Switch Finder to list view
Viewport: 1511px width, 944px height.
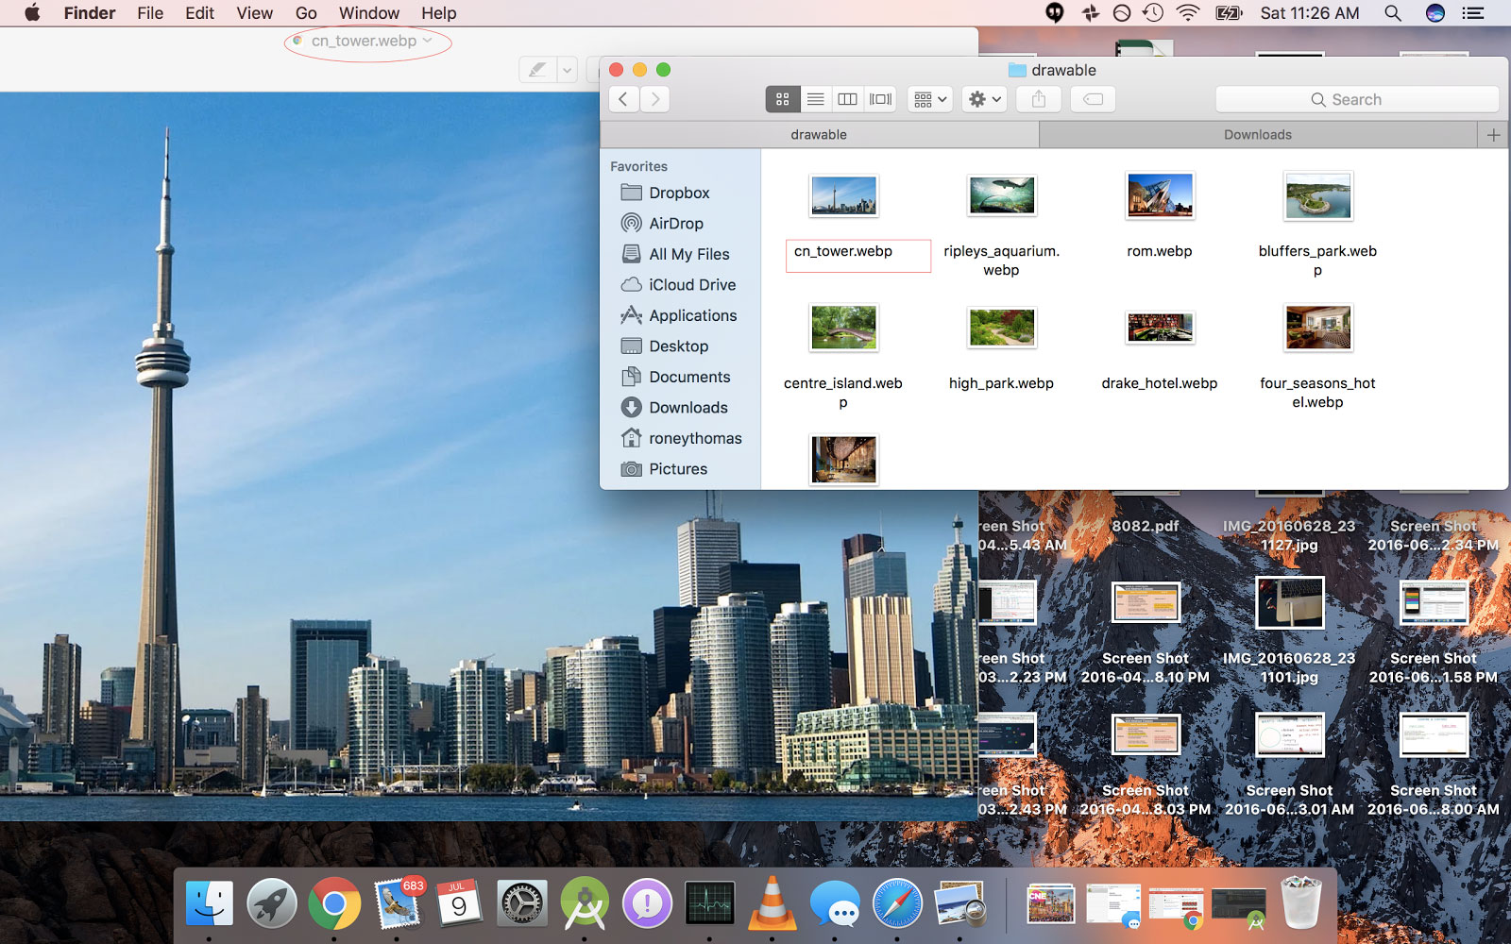pos(815,99)
